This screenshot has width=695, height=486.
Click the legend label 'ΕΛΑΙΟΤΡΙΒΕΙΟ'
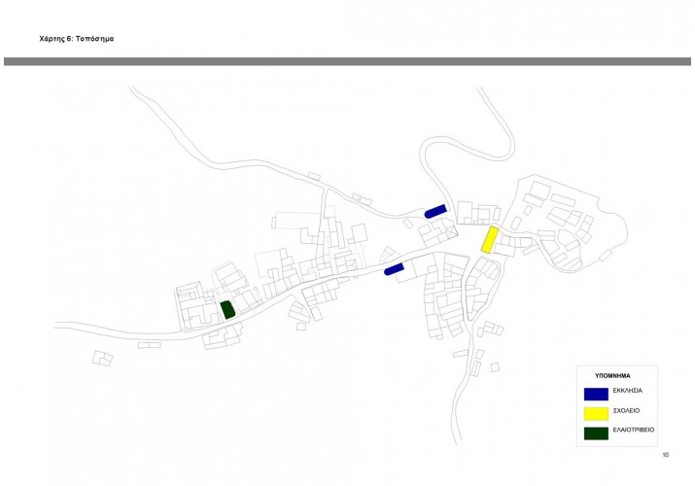pyautogui.click(x=634, y=430)
